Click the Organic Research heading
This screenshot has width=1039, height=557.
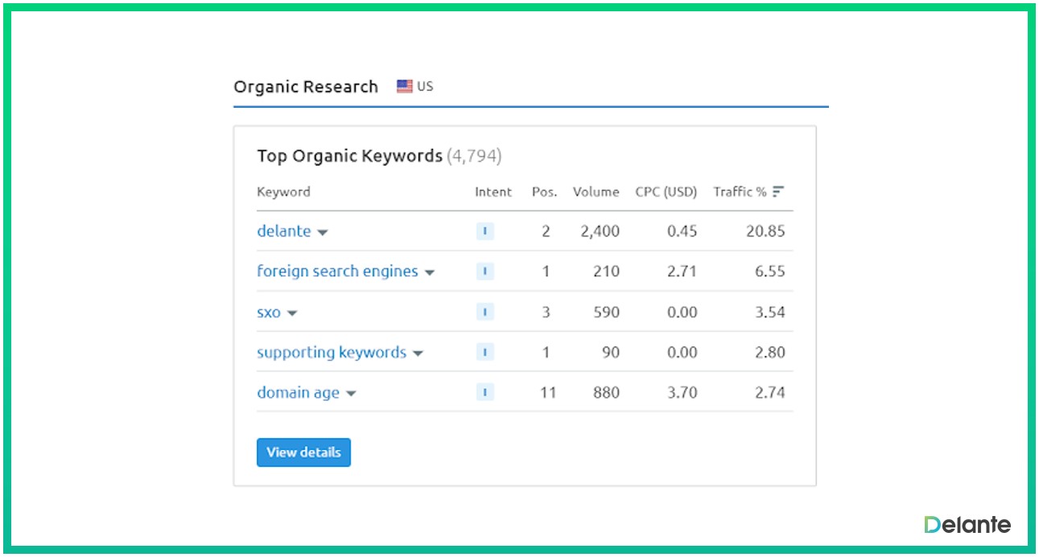(x=306, y=87)
